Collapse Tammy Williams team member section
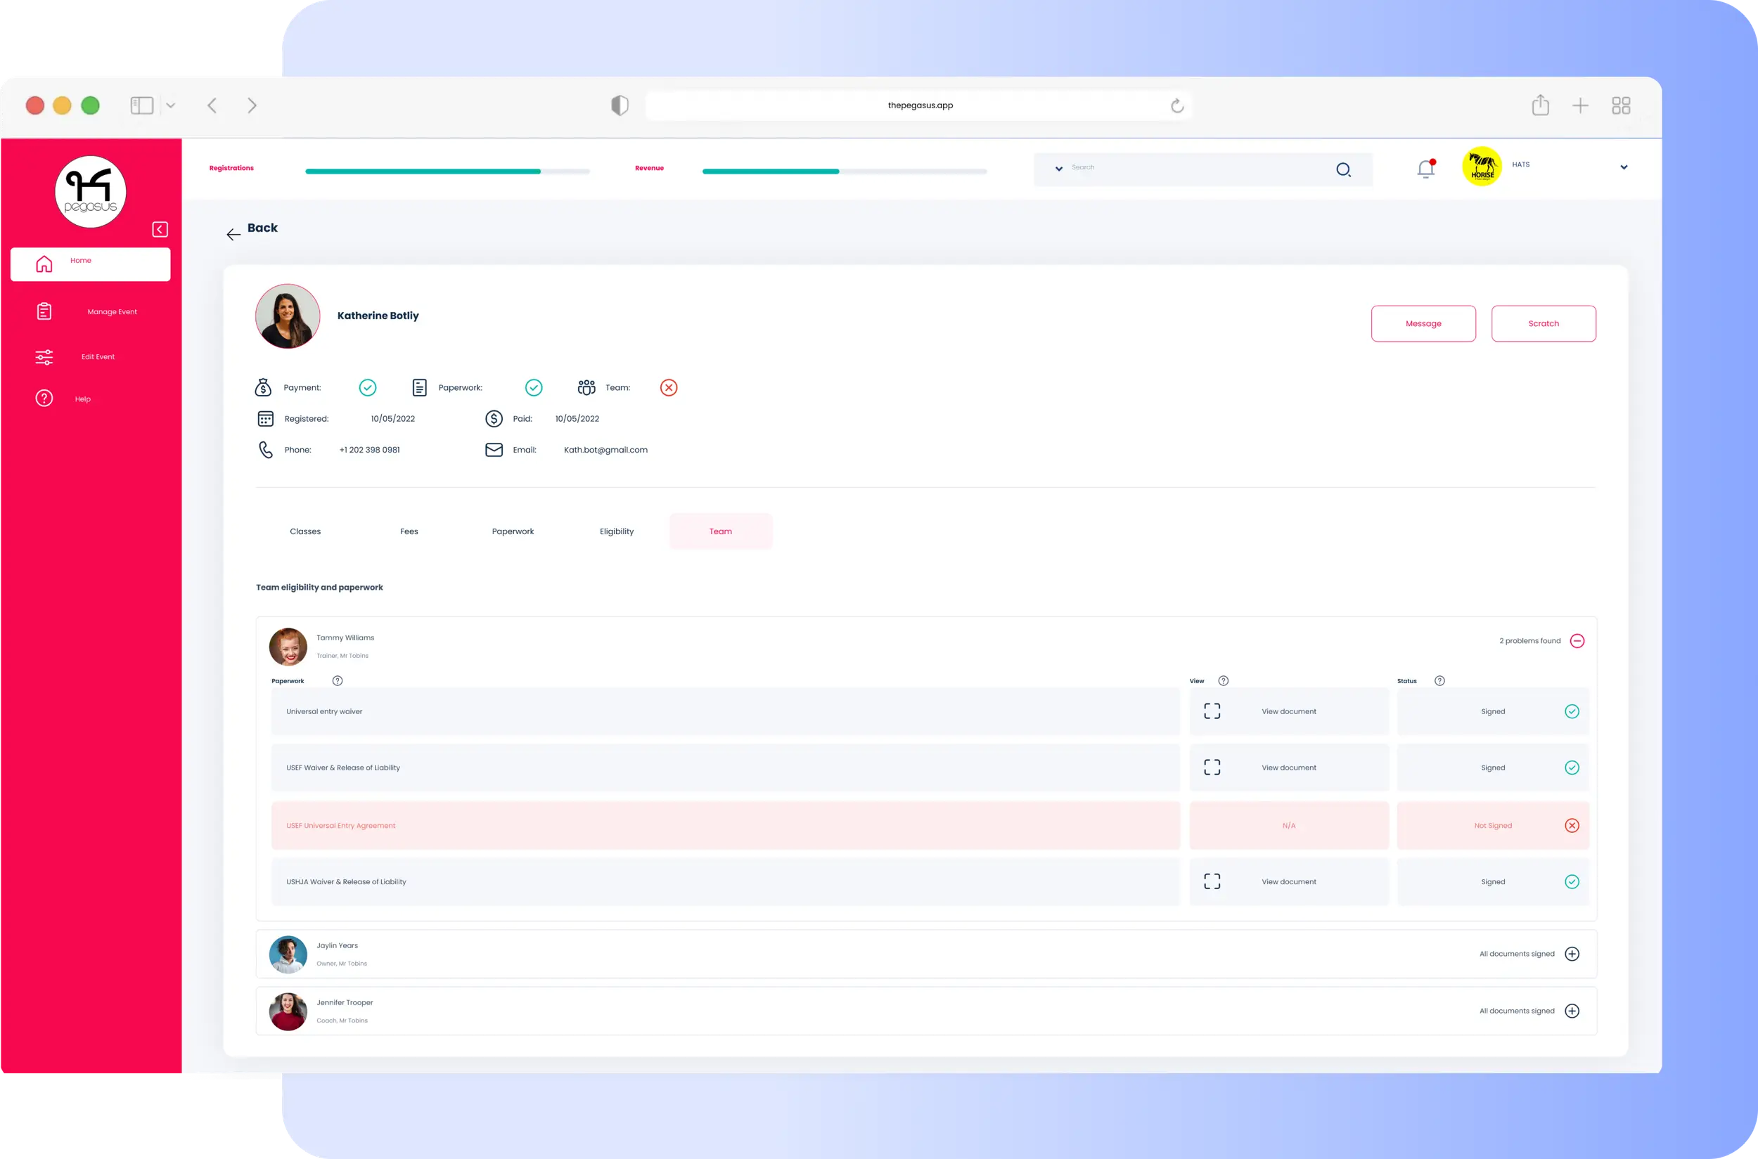 (1577, 641)
